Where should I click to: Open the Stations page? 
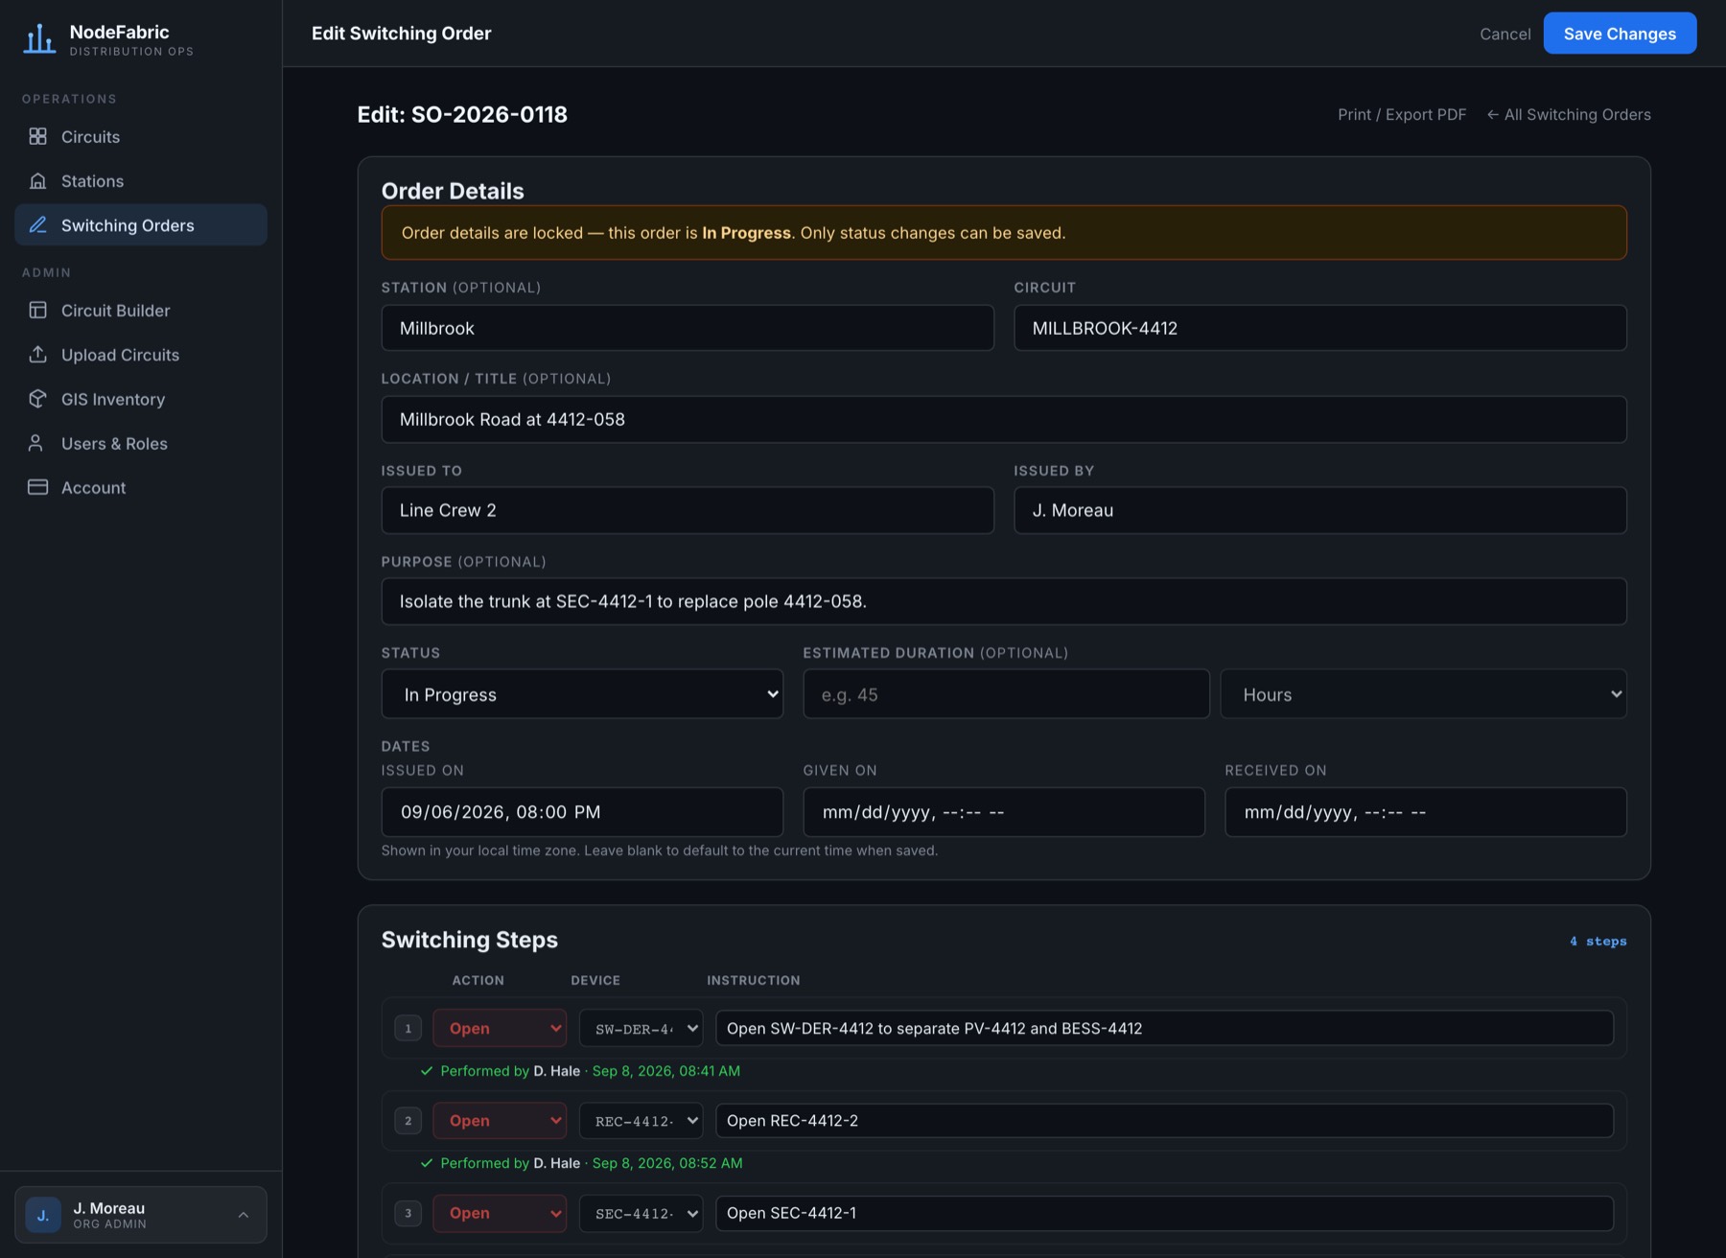click(141, 180)
